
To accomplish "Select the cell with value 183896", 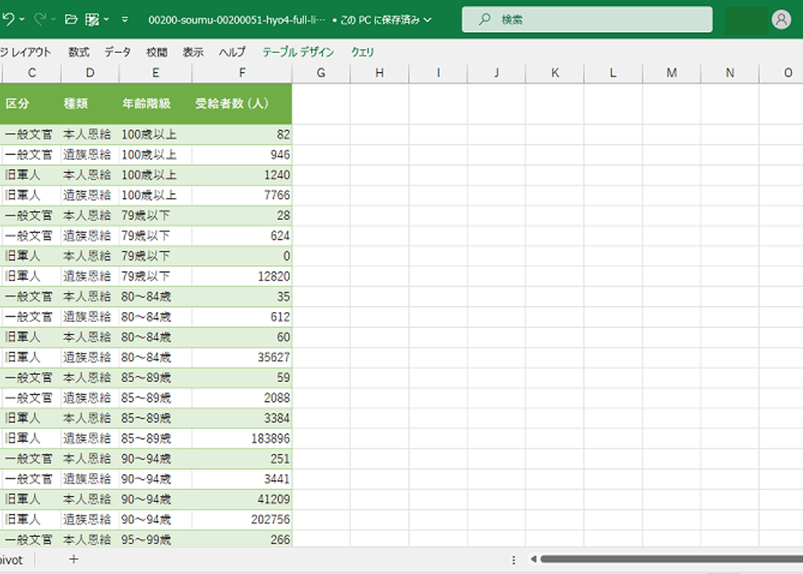I will [242, 438].
